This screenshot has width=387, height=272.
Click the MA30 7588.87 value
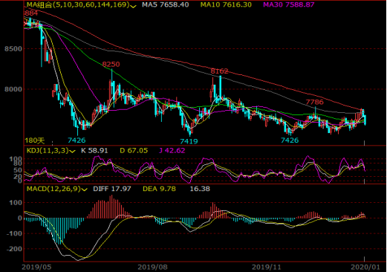[289, 4]
